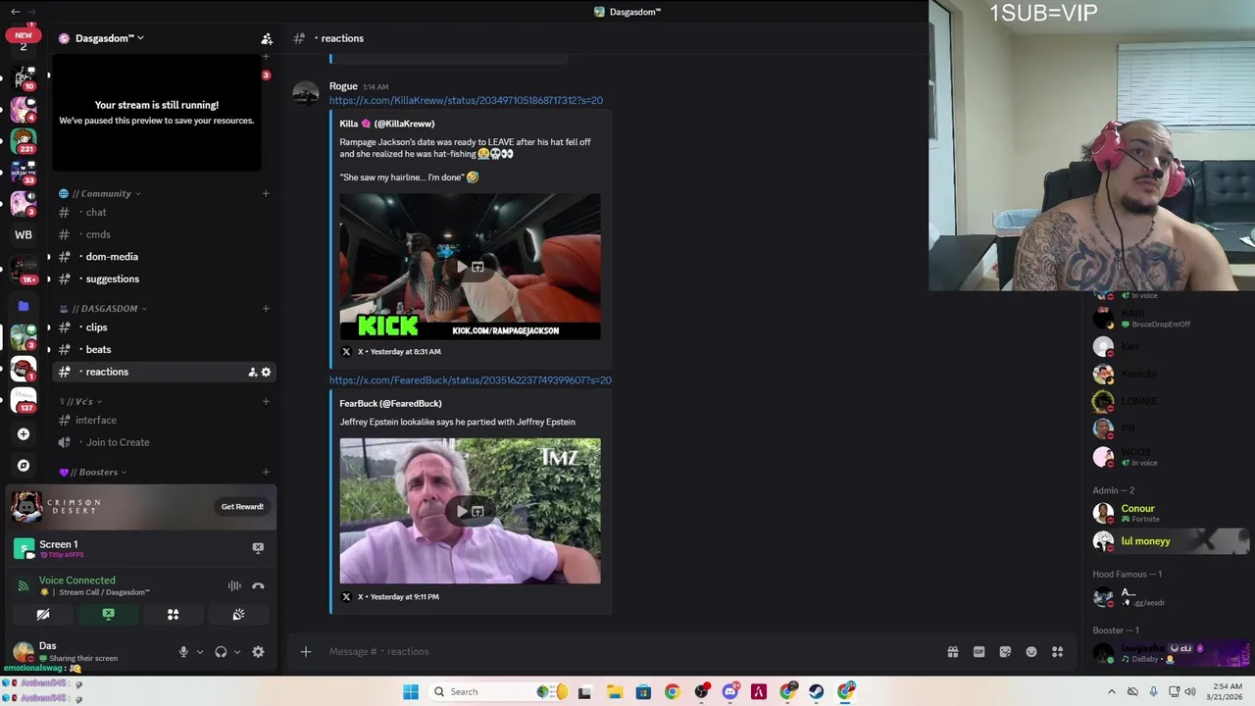Open the Voice Connected connection info
The image size is (1255, 706).
(x=77, y=580)
